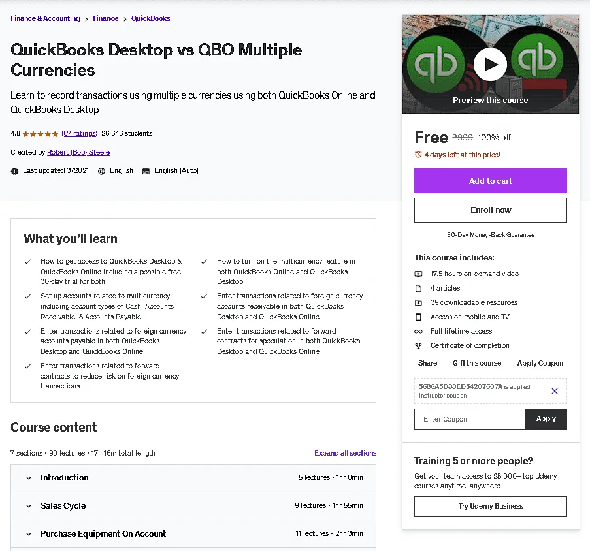
Task: Click the '26,646 students' text
Action: click(x=127, y=133)
